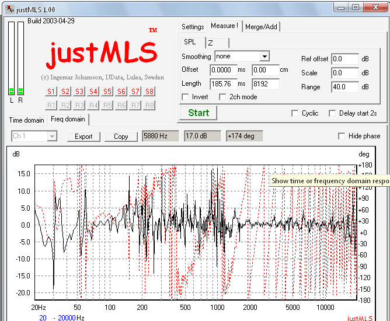Image resolution: width=390 pixels, height=321 pixels.
Task: Click the blue 20 lower frequency limit
Action: point(43,317)
